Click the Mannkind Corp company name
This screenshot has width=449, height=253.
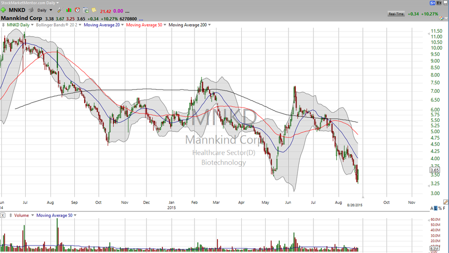22,18
